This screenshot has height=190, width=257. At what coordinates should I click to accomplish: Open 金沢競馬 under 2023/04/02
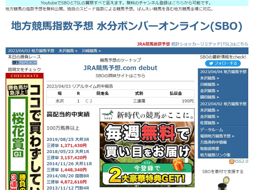(209, 117)
